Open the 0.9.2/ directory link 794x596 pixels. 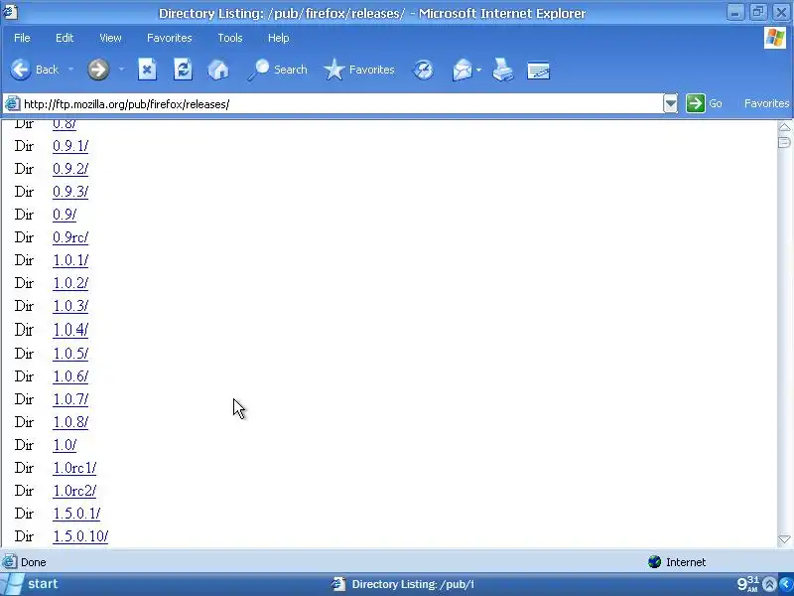(x=70, y=169)
